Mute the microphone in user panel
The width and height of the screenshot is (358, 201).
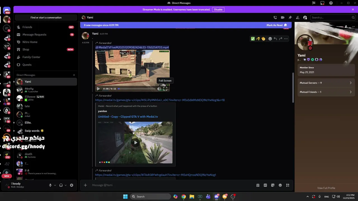[x=50, y=185]
